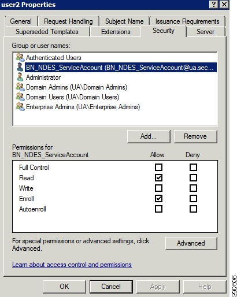Check the Autoenroll Allow checkbox
The image size is (237, 297).
point(158,209)
